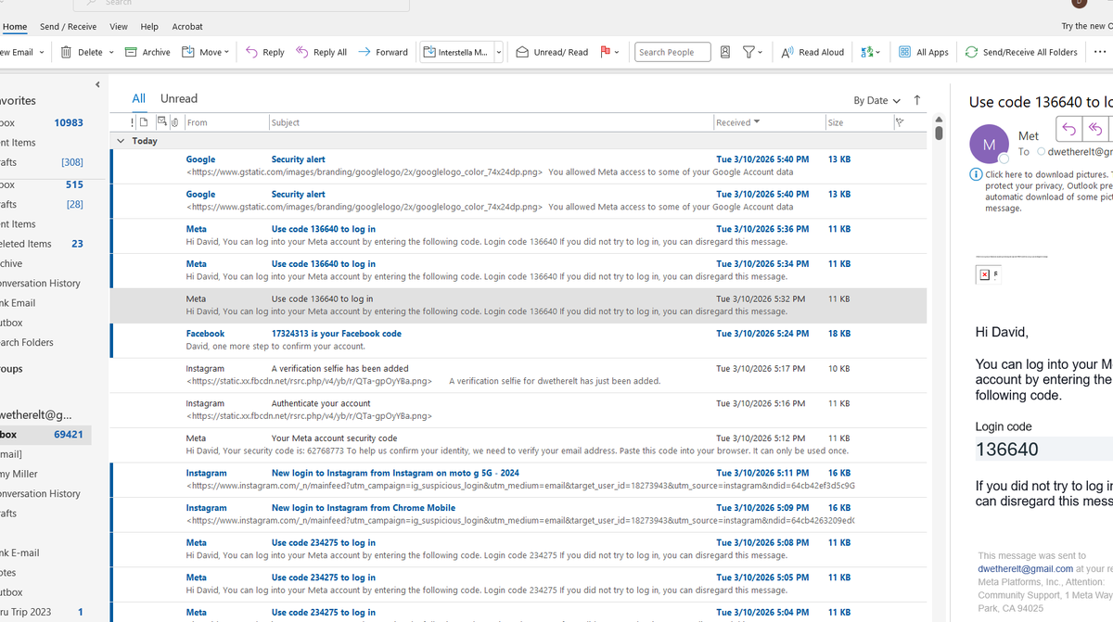Open the Inbox folder showing 69421
Viewport: 1113px width, 622px height.
click(x=45, y=434)
